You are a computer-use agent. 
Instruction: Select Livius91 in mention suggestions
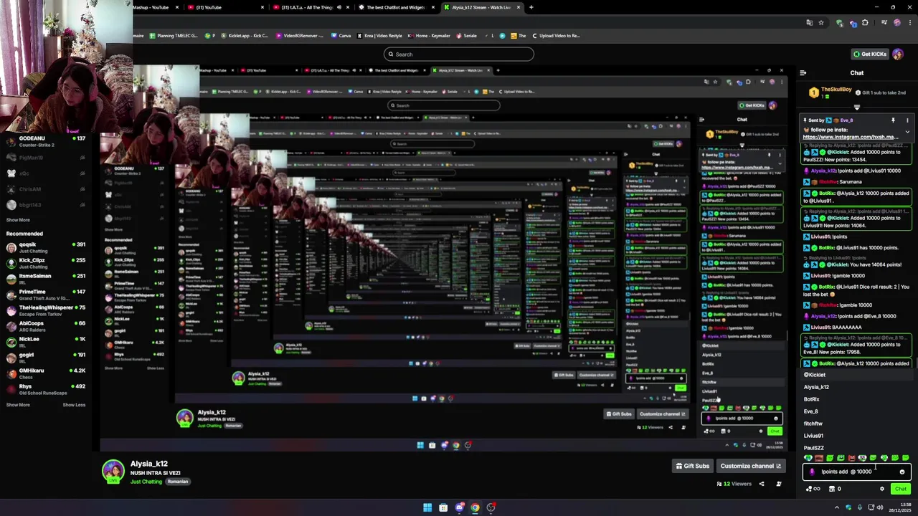pyautogui.click(x=857, y=436)
